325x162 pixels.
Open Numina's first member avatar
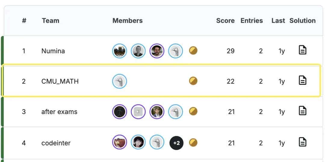point(119,51)
